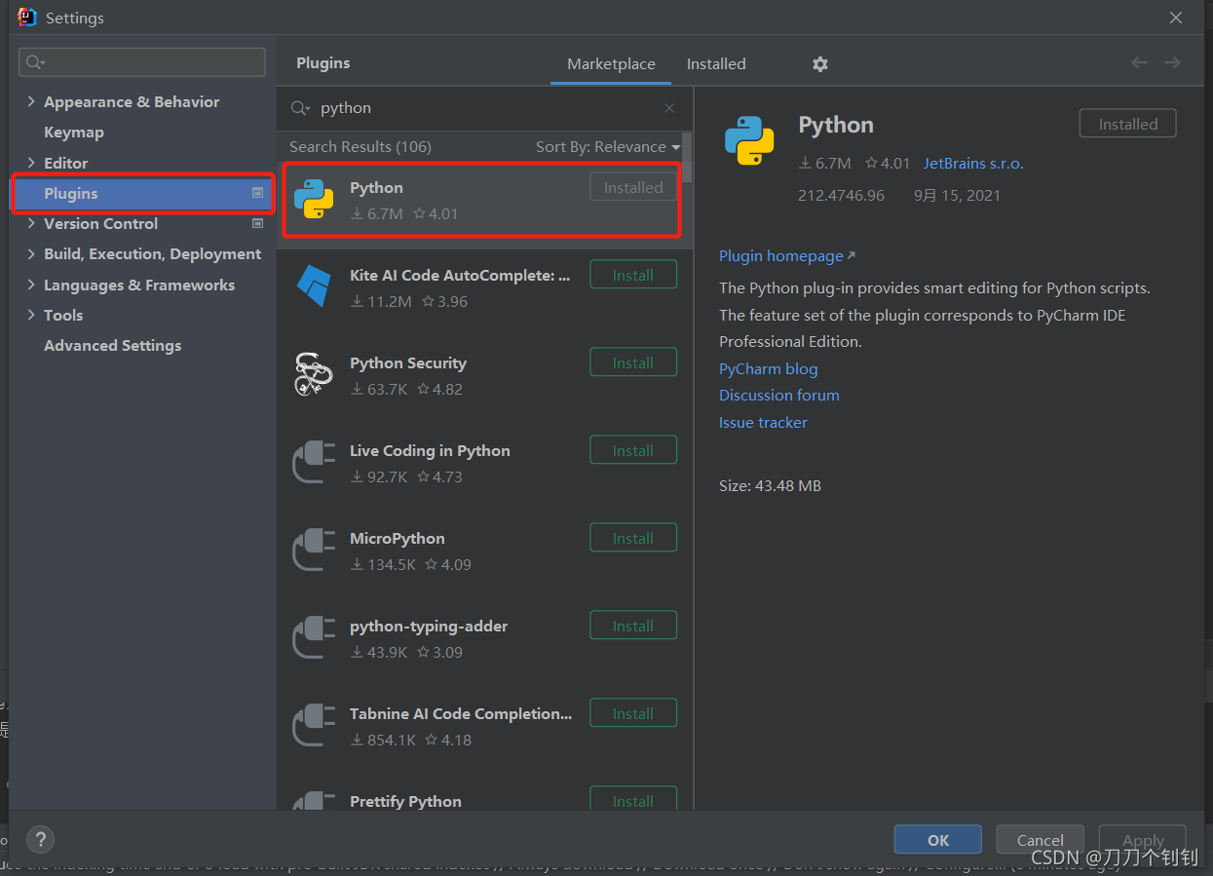Click the Plugins heading above the tabs
Viewport: 1213px width, 876px height.
coord(322,62)
